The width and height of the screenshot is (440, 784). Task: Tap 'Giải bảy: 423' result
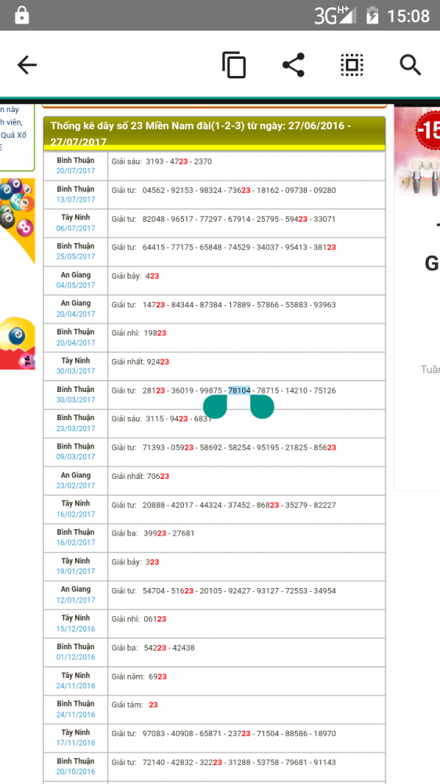(135, 276)
